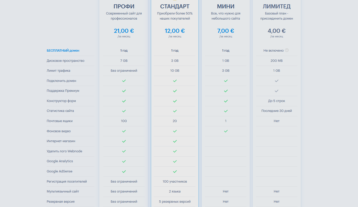
Task: Click СТАНДАРТ checkmark for Удалить лого Webnode
Action: click(x=175, y=151)
